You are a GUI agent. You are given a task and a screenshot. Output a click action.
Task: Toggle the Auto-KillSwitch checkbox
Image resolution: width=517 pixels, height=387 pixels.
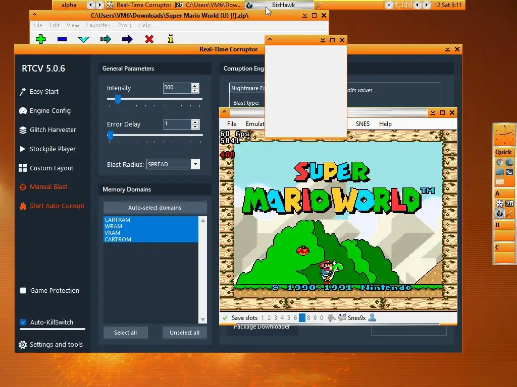click(23, 322)
